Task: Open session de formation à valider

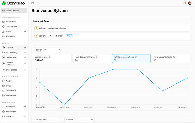Action: [x=111, y=36]
